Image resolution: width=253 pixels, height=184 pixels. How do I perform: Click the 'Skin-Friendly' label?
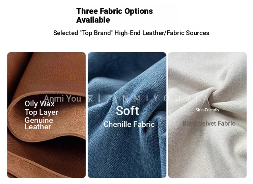tap(207, 110)
